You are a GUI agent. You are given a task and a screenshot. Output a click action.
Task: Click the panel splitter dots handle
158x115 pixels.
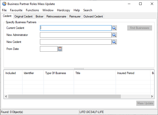pos(79,69)
